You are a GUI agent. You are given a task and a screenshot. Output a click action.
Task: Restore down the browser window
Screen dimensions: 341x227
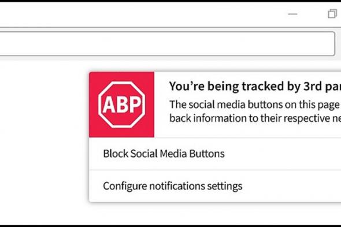[x=332, y=14]
